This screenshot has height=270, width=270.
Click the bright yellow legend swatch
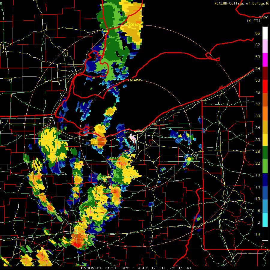coord(265,139)
